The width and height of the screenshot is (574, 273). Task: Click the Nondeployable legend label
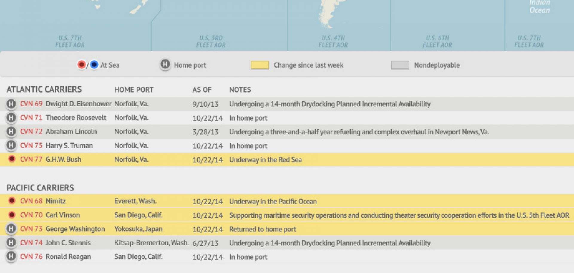coord(437,65)
